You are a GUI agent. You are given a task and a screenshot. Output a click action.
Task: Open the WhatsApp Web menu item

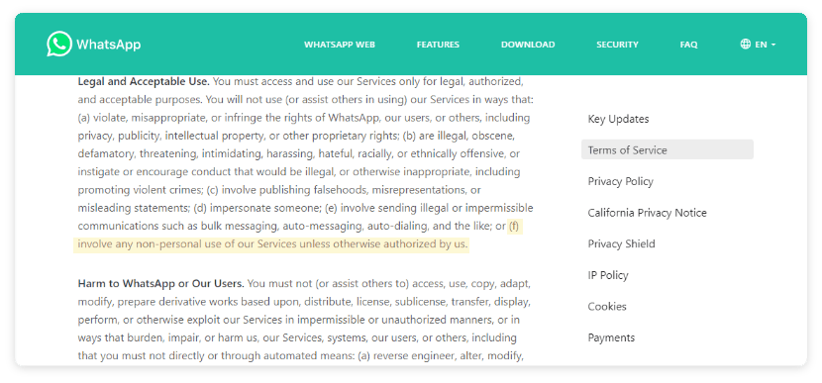pos(339,45)
